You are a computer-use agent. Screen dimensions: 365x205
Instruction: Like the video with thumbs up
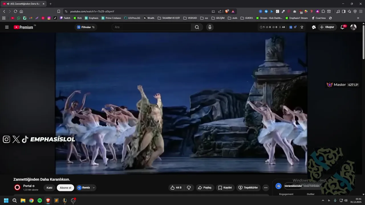pyautogui.click(x=176, y=188)
